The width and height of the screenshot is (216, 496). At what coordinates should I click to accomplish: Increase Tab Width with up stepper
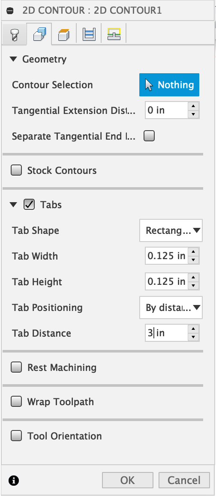[193, 252]
